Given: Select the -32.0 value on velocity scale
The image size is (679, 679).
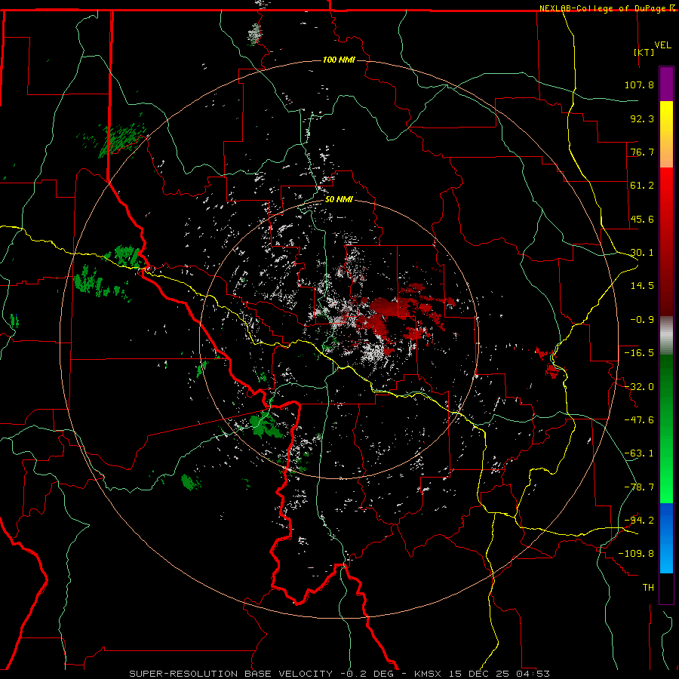Looking at the screenshot, I should [x=639, y=387].
